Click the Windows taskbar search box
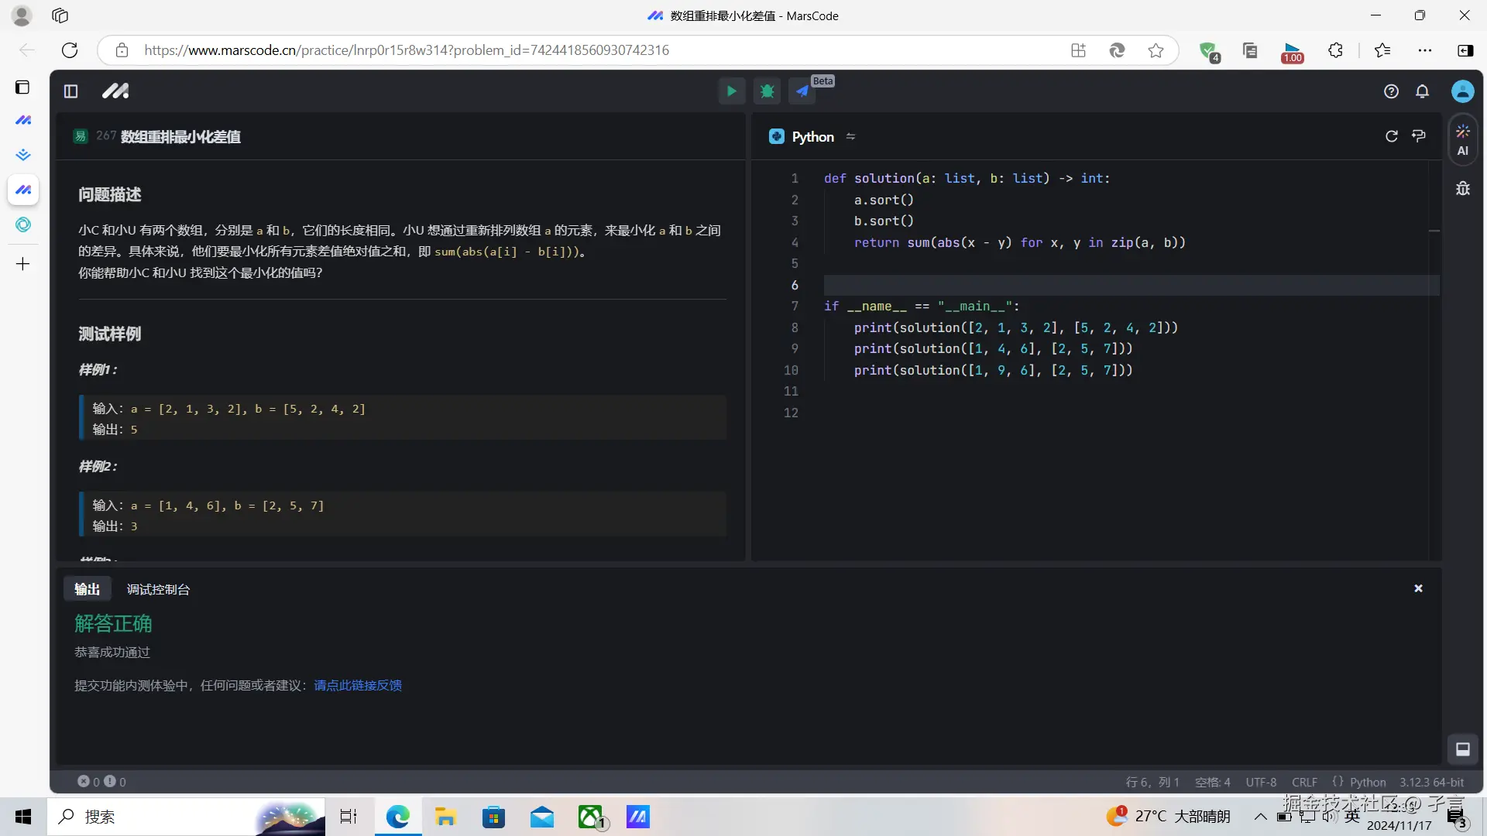The image size is (1487, 836). coord(155,817)
